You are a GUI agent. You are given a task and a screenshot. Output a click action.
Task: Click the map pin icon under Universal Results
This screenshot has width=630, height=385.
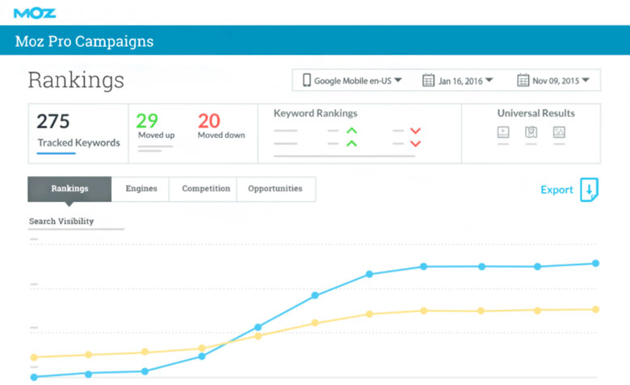pyautogui.click(x=531, y=132)
